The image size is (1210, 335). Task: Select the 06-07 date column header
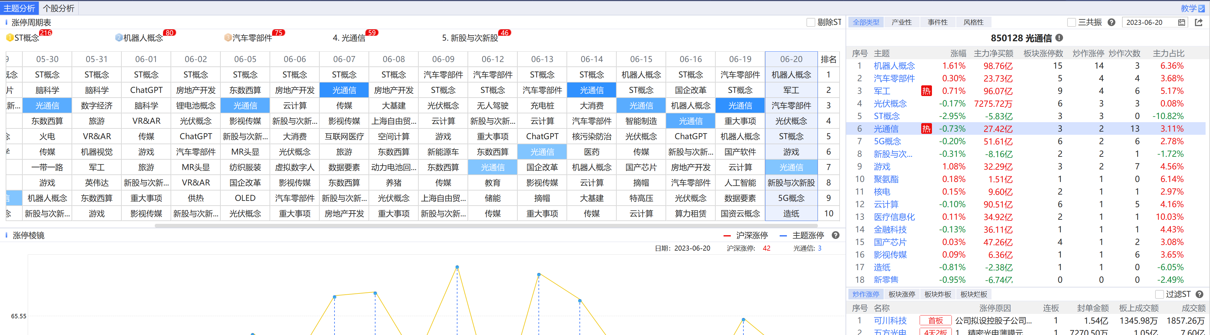point(344,59)
